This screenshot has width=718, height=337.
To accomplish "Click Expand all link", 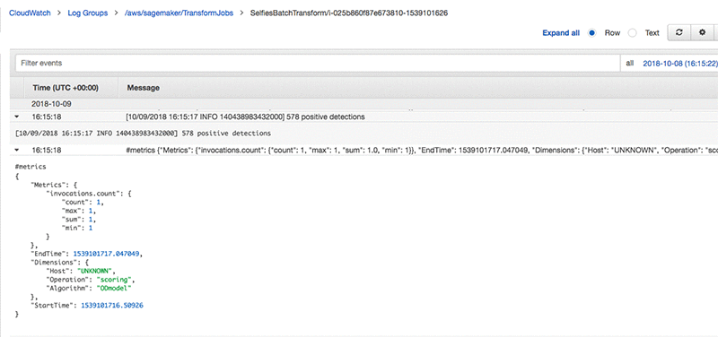I will (x=561, y=33).
